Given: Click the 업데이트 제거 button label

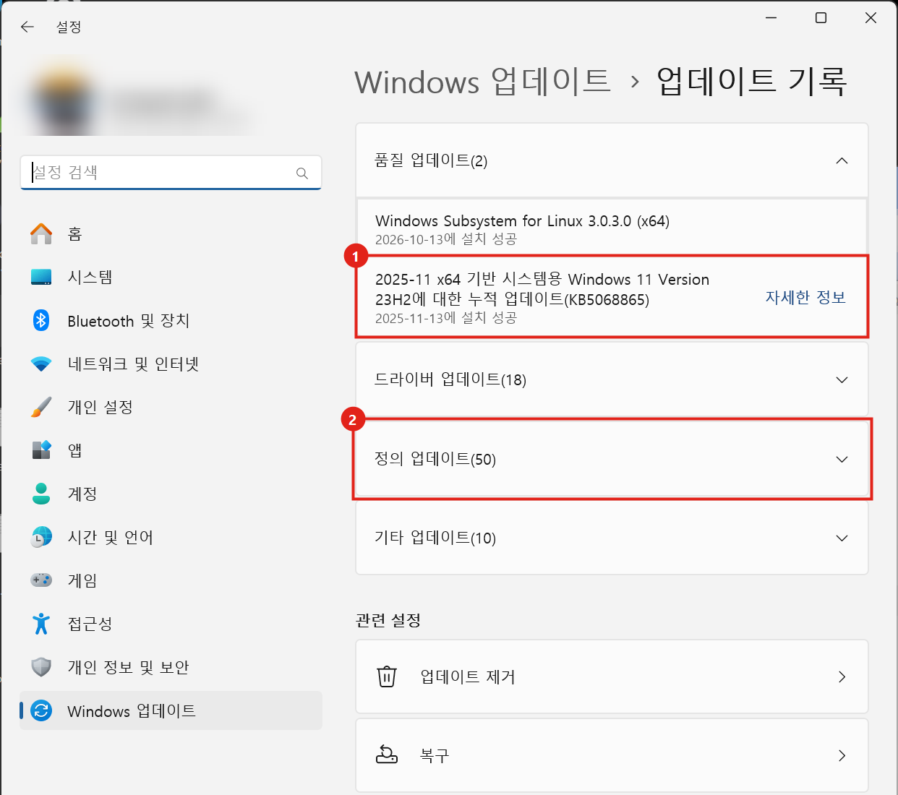Looking at the screenshot, I should click(x=468, y=676).
